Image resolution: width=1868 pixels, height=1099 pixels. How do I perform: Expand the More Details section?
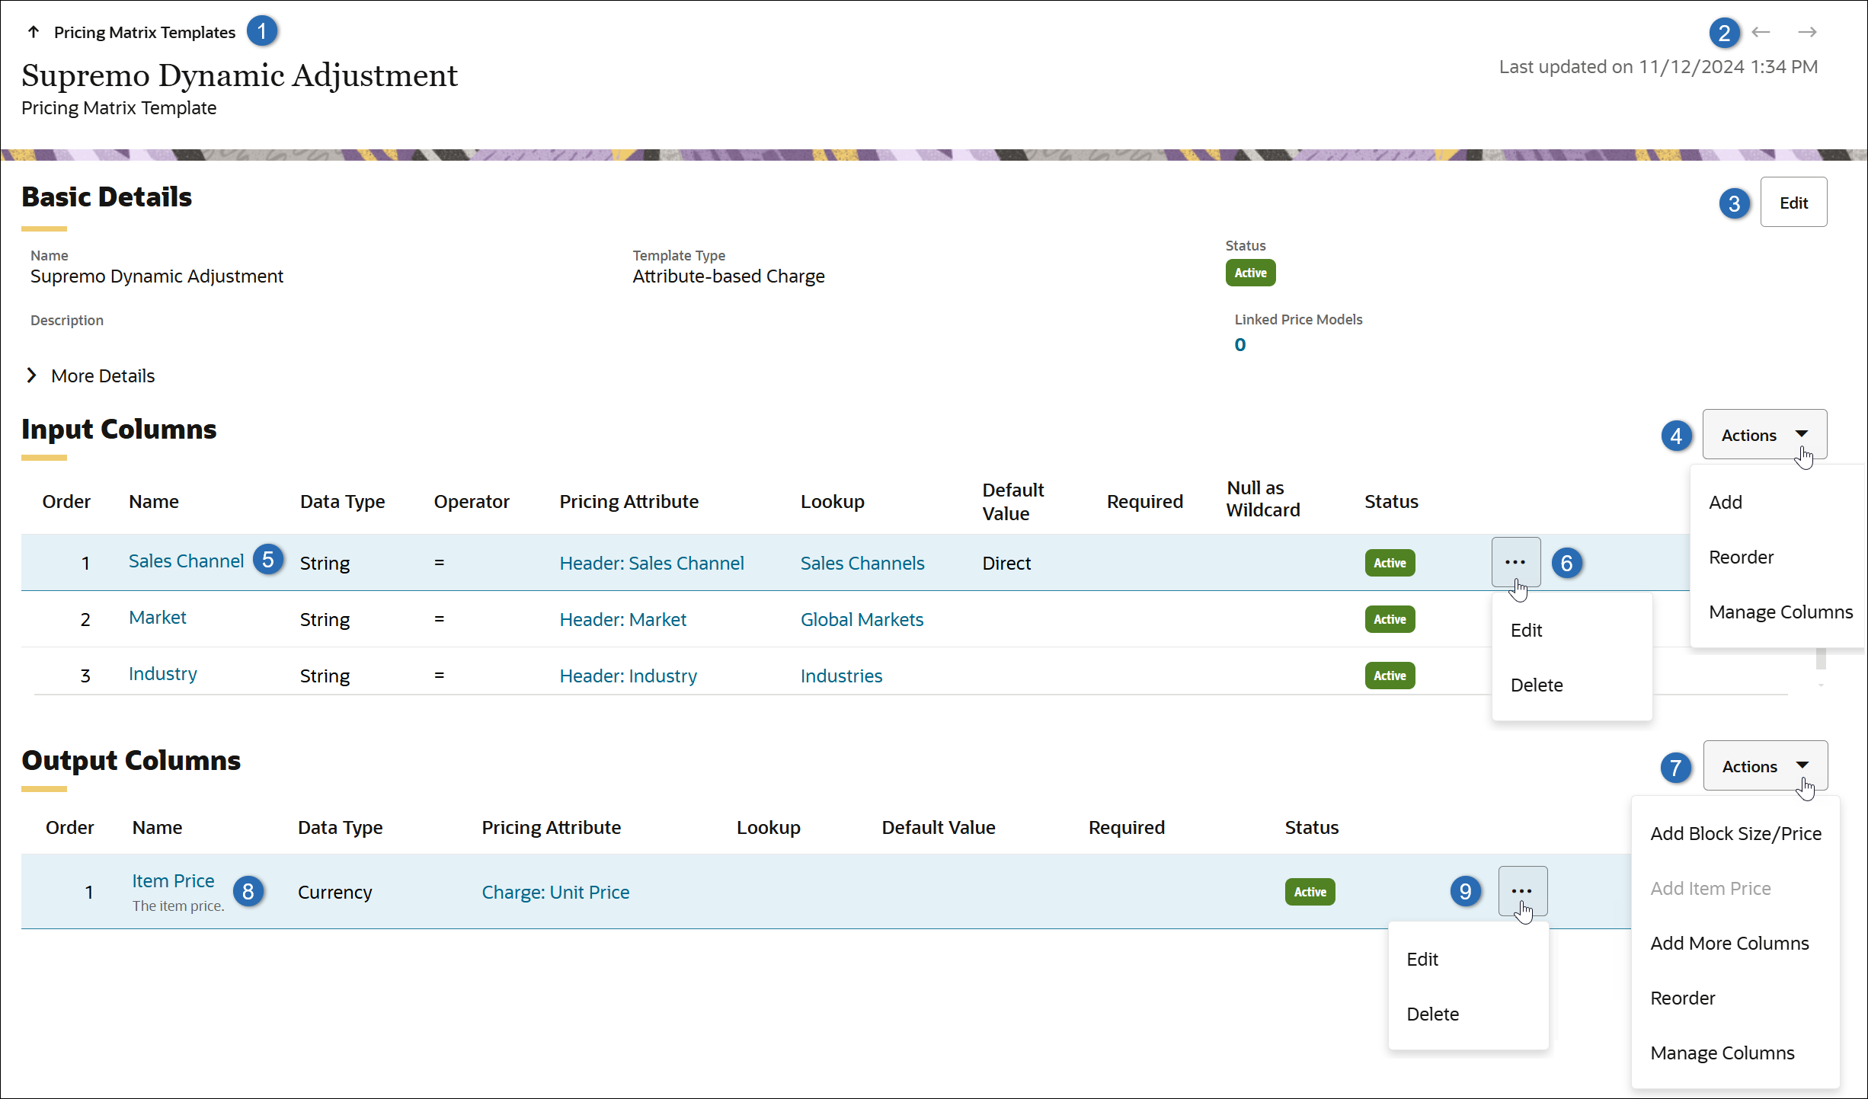coord(90,375)
